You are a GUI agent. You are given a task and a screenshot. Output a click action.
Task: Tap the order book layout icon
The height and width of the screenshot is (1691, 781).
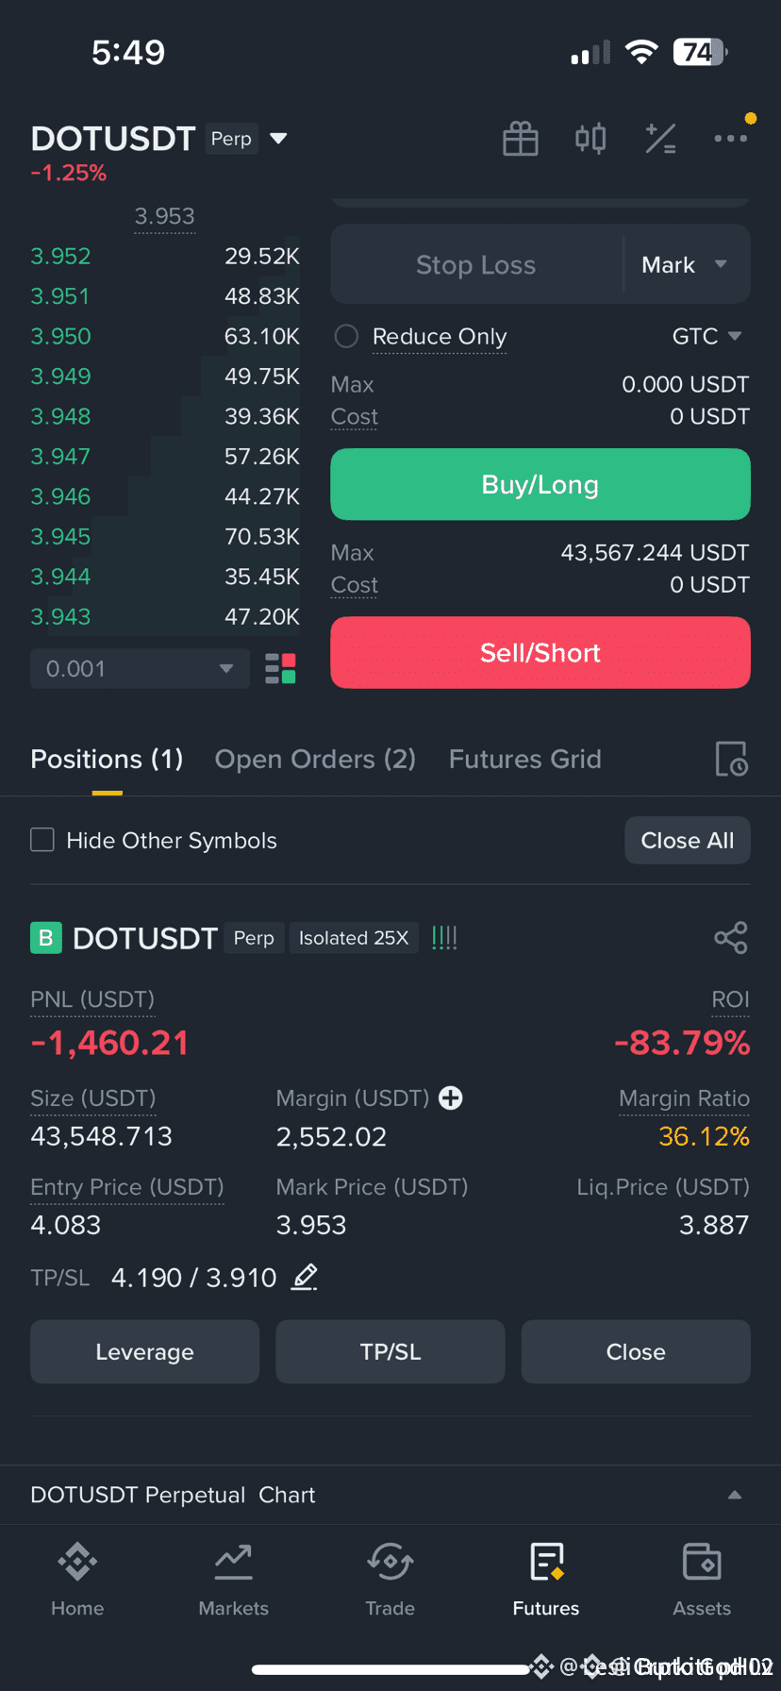coord(280,668)
